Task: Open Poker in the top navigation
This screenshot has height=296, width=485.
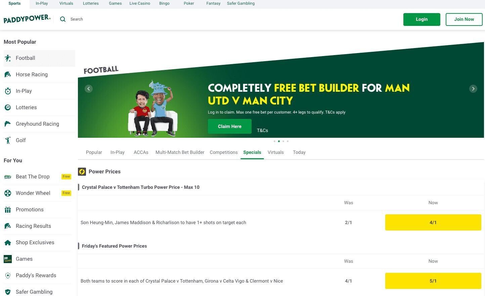Action: (189, 3)
